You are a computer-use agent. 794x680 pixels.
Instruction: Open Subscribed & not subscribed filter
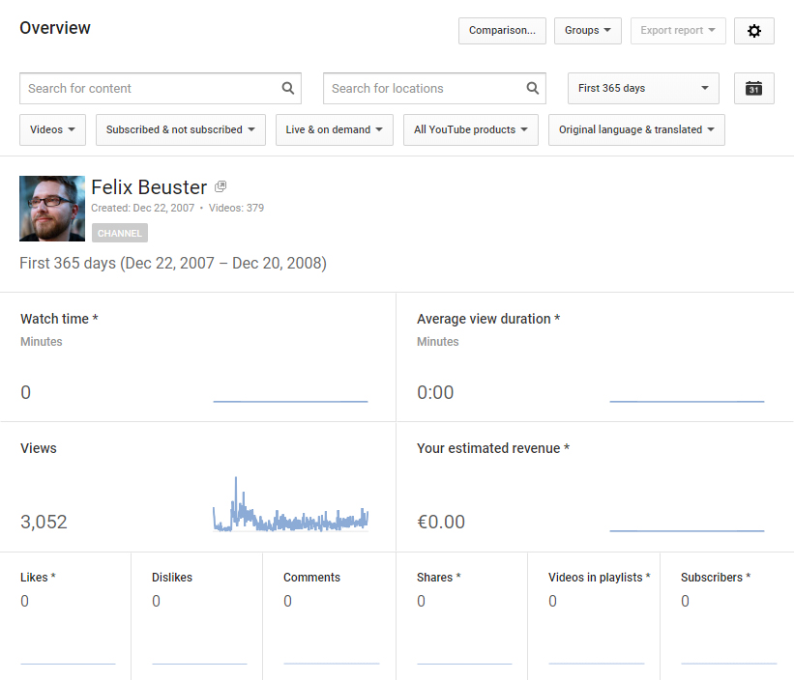(x=180, y=129)
